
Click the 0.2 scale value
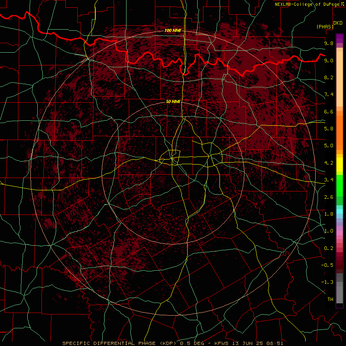(329, 248)
